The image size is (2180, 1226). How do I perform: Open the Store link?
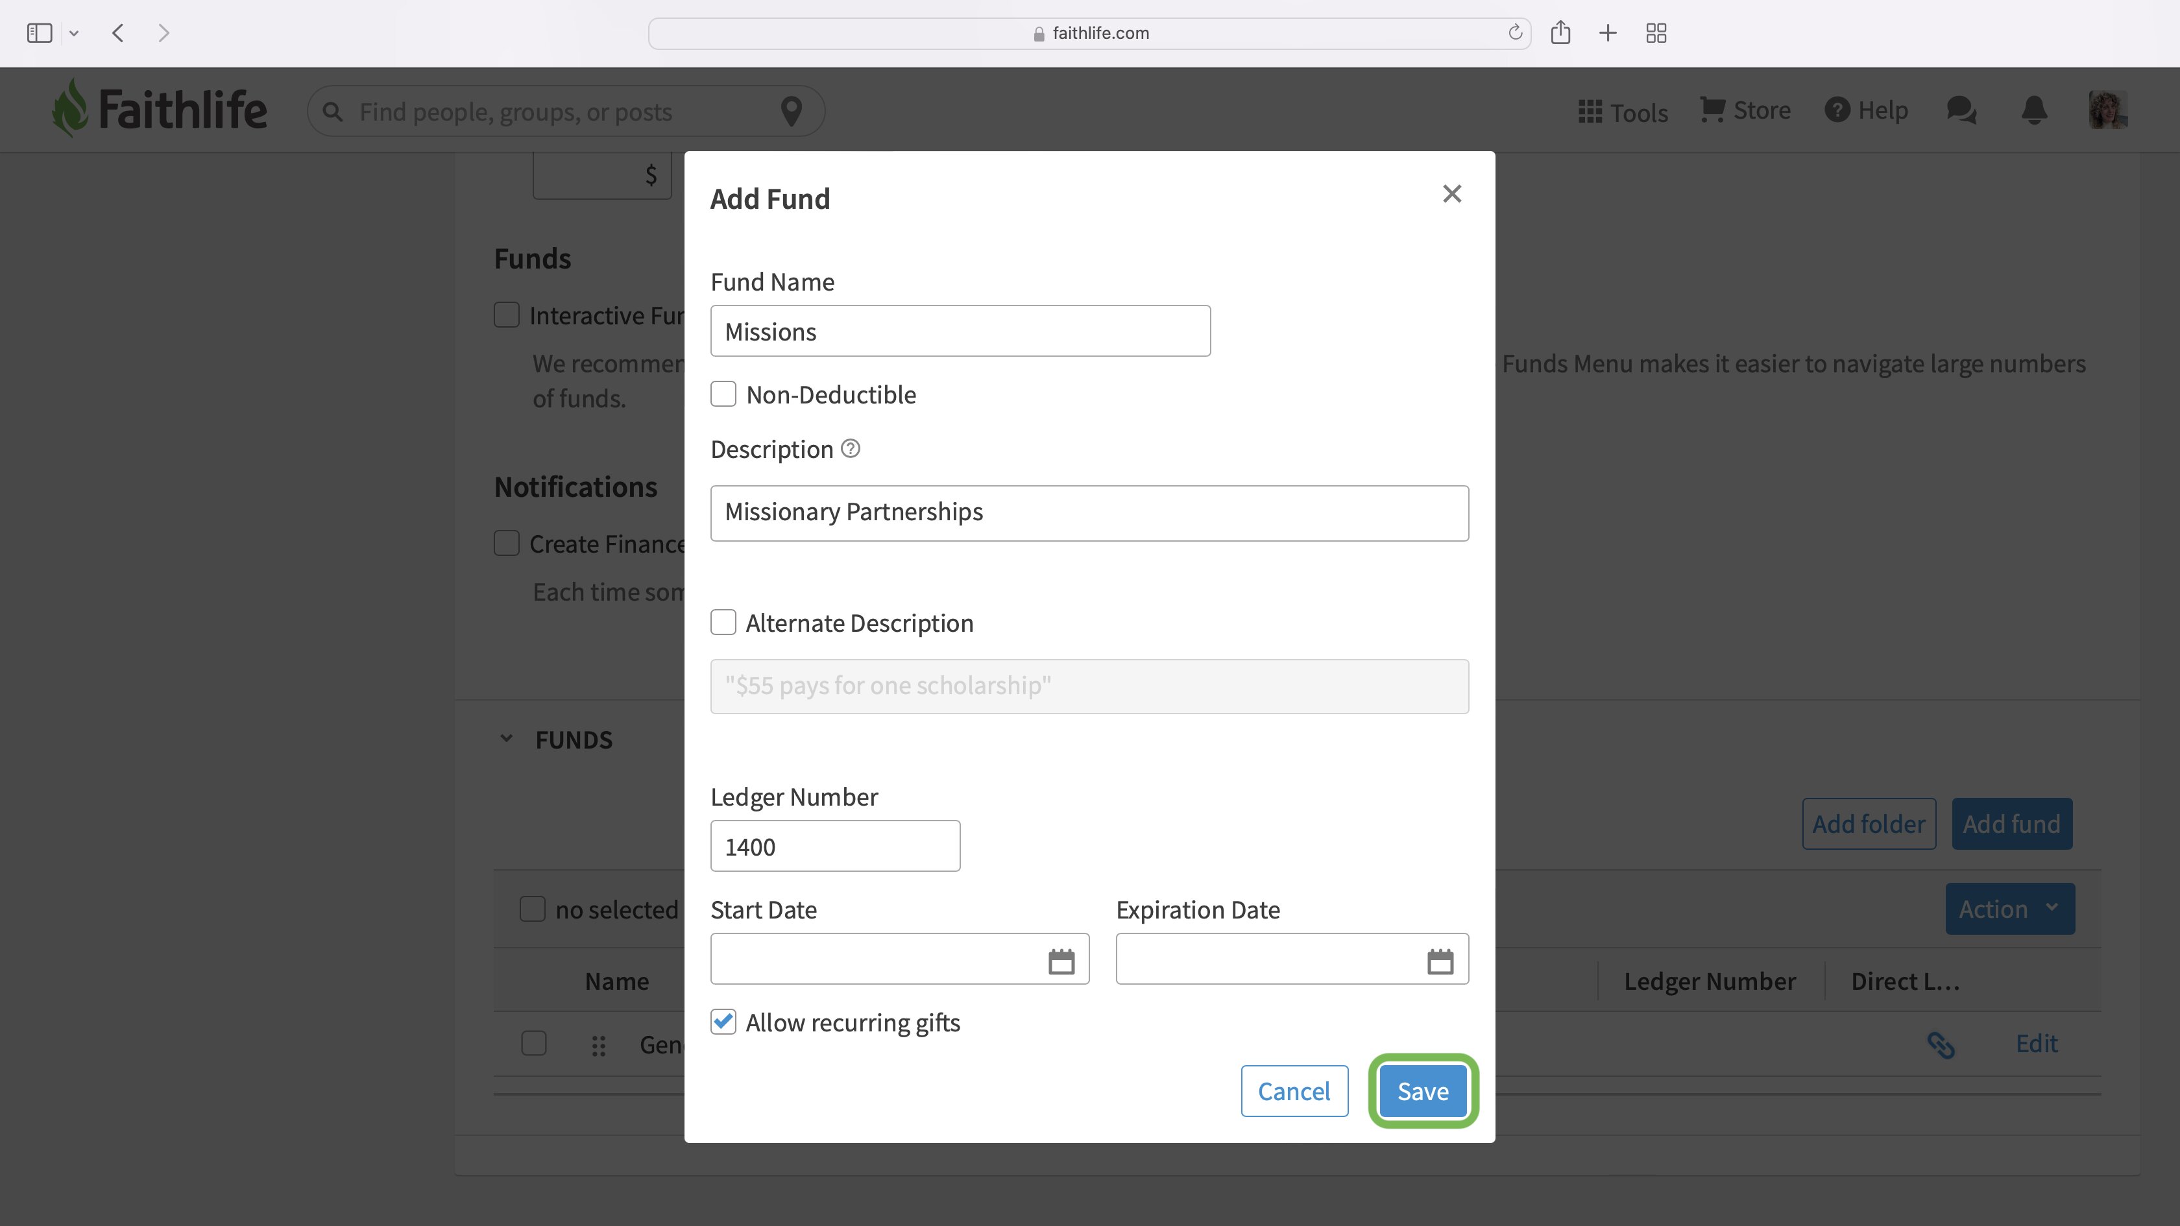(1745, 110)
